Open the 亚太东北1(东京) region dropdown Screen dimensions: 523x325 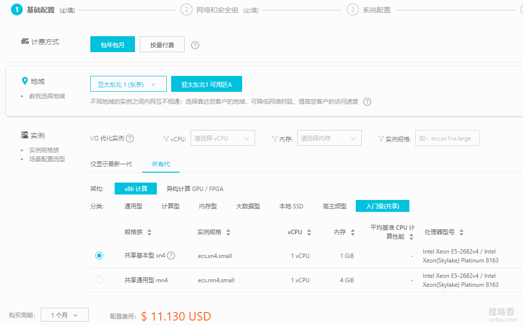tap(128, 84)
